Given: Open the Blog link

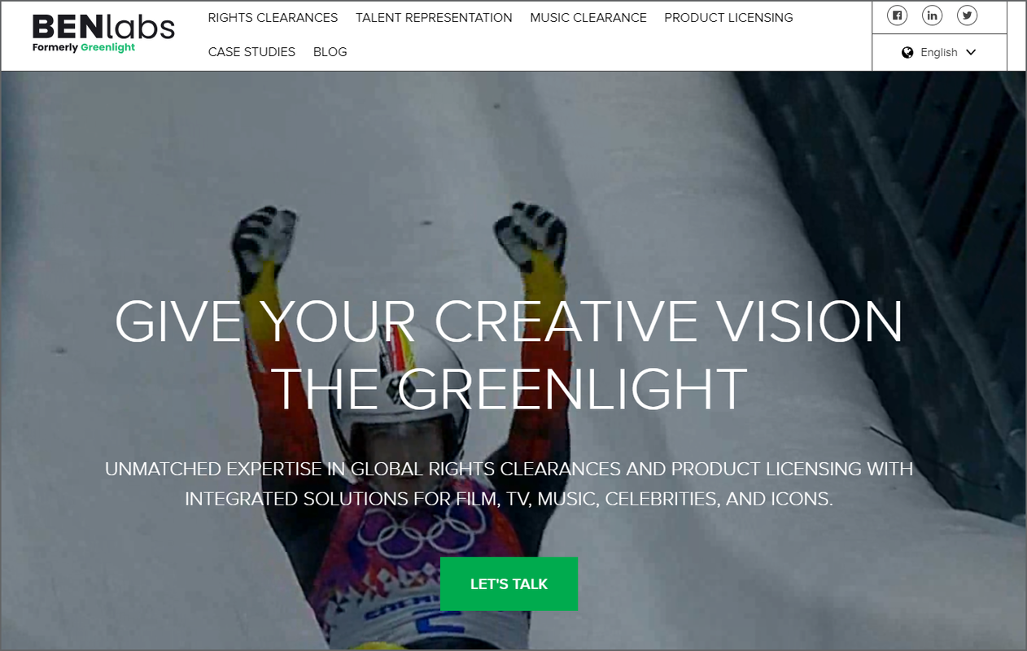Looking at the screenshot, I should (330, 51).
